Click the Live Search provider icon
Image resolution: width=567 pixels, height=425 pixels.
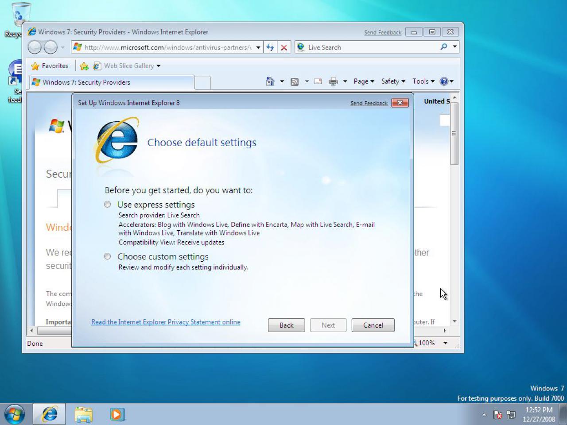pos(301,47)
